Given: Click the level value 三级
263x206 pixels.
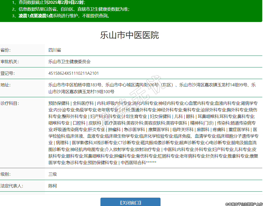Looking at the screenshot, I should pyautogui.click(x=52, y=174).
